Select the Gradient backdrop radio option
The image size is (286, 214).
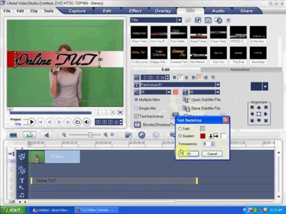click(180, 136)
